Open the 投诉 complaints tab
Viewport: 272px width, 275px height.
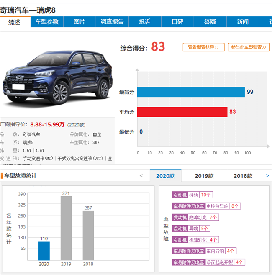(145, 22)
